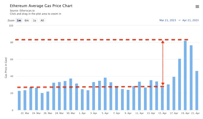
Task: Click the last bar at 21. Apr
Action: pyautogui.click(x=197, y=90)
